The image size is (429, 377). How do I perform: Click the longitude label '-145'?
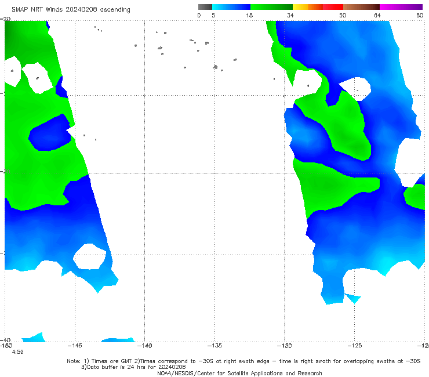click(75, 346)
